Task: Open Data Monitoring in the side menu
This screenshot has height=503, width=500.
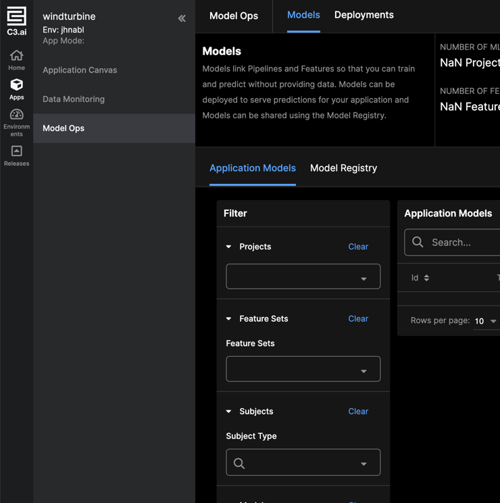Action: [74, 99]
